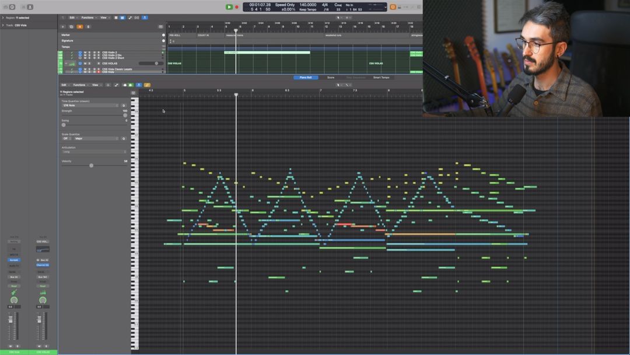Click the Smart Tempo button next to Score
630x355 pixels.
tap(381, 77)
